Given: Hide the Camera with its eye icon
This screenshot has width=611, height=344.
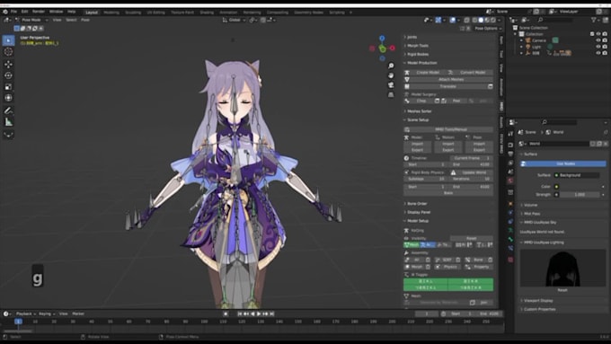Looking at the screenshot, I should point(598,40).
